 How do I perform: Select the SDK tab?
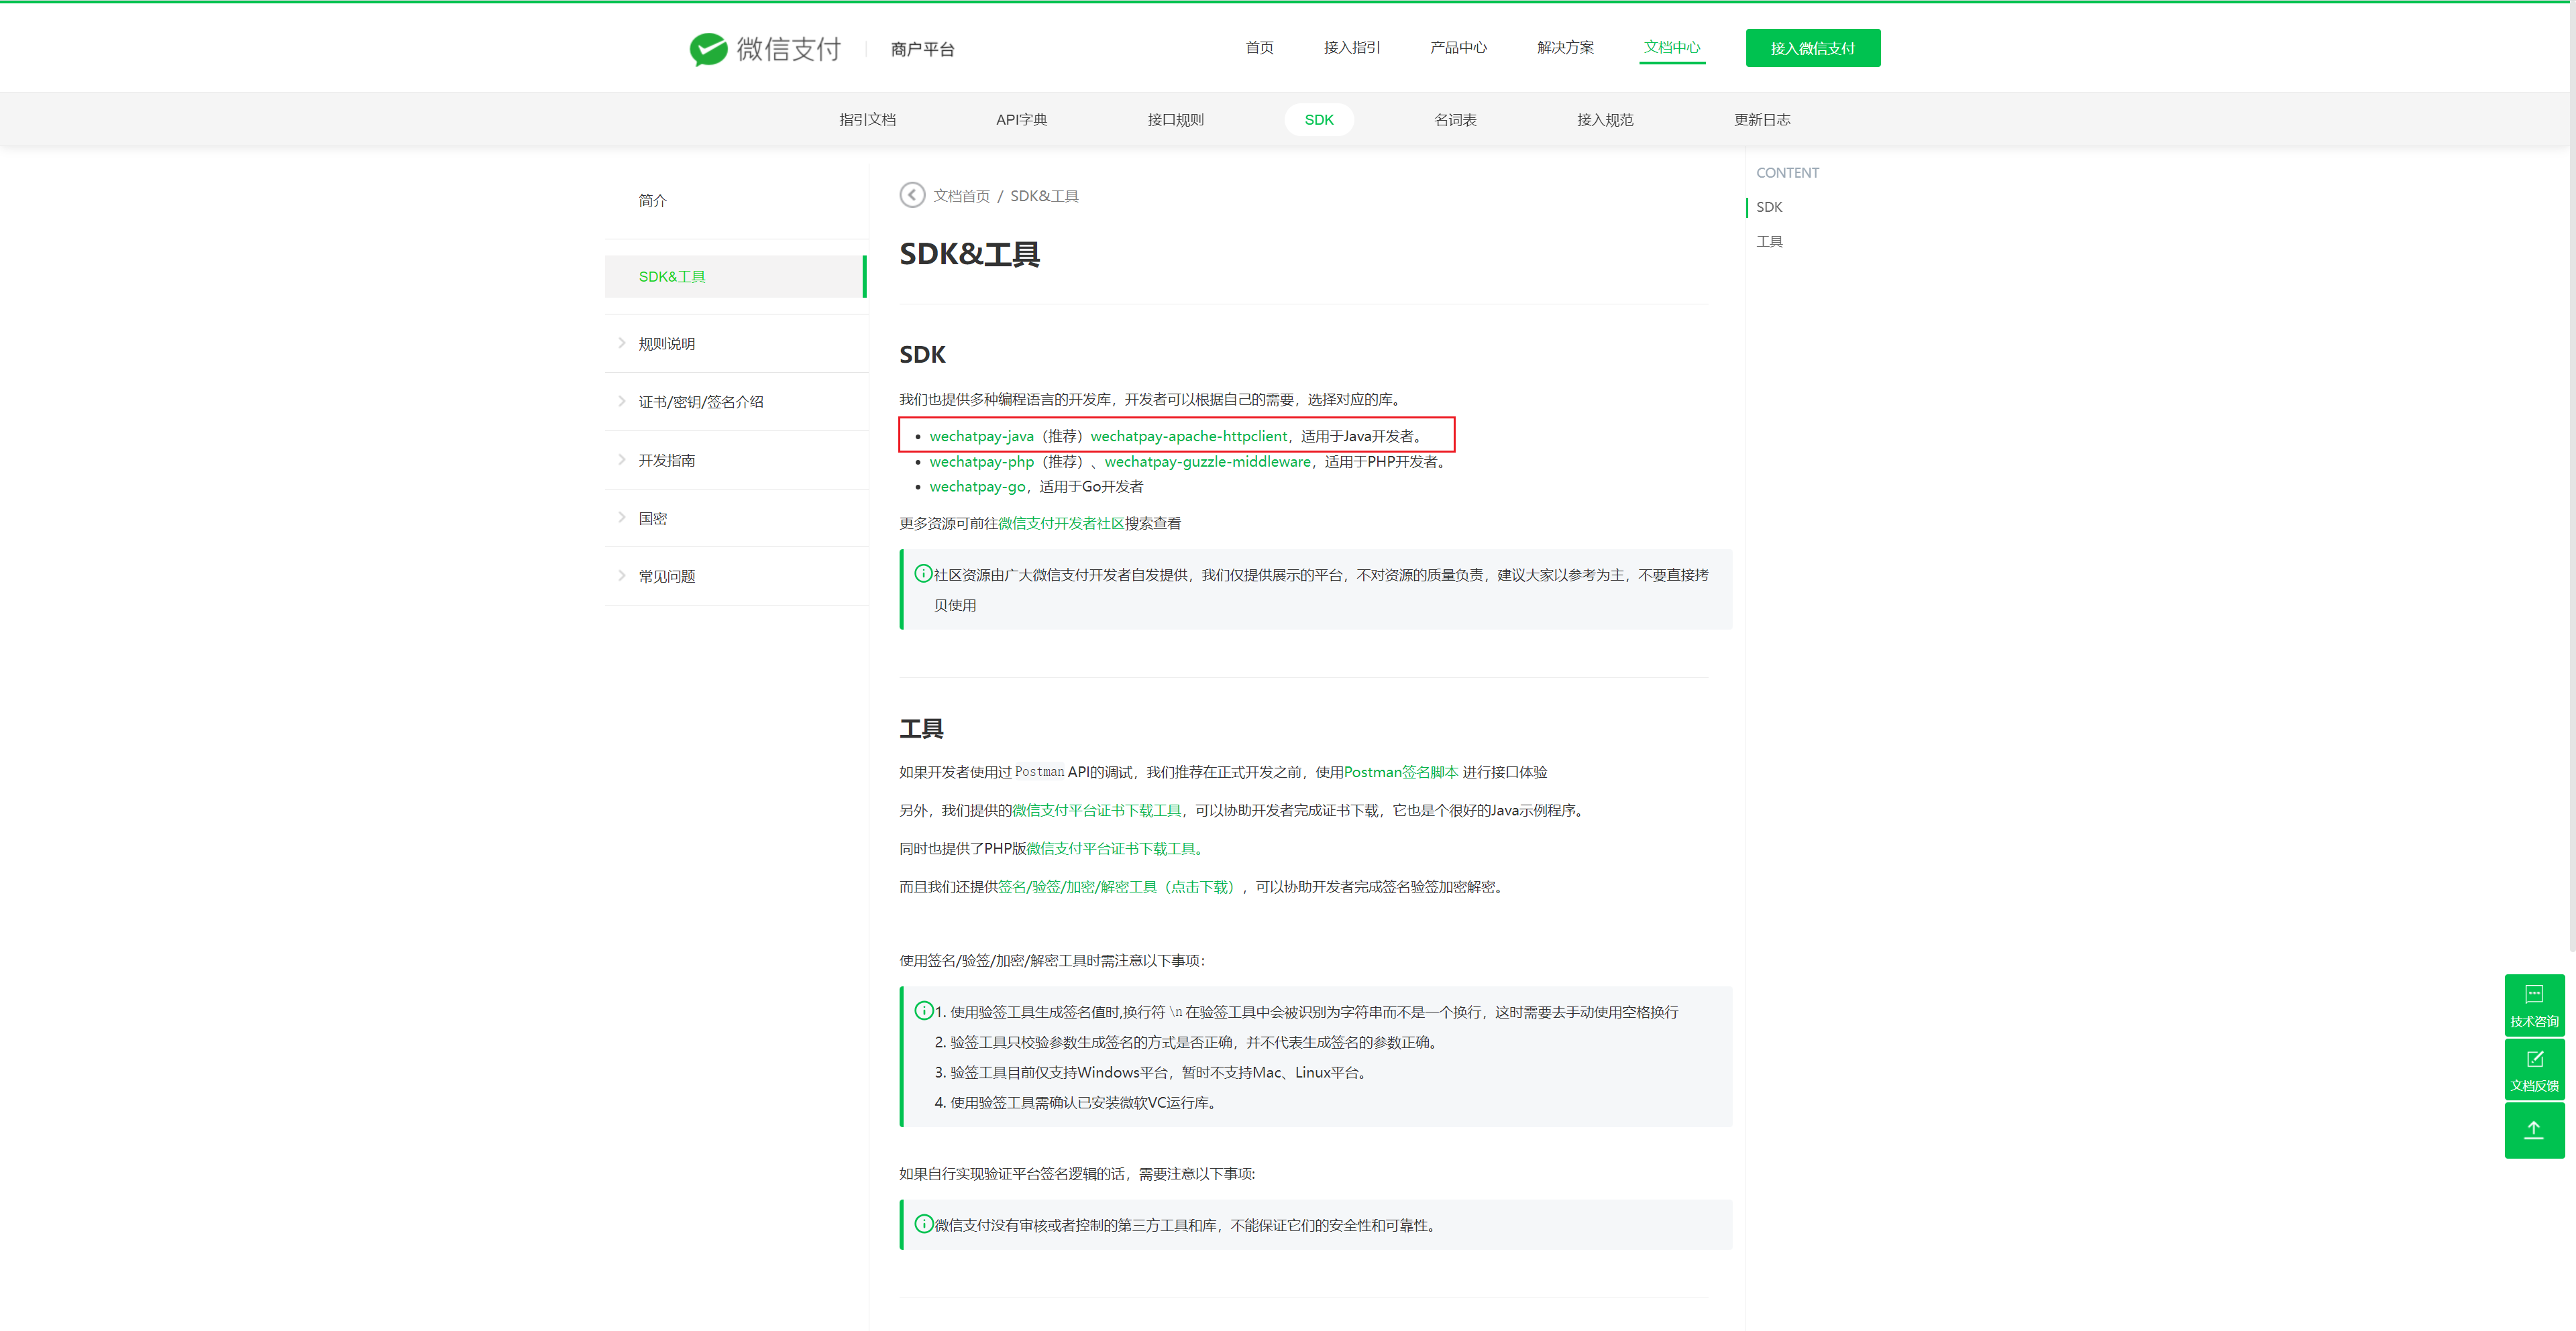[1318, 120]
